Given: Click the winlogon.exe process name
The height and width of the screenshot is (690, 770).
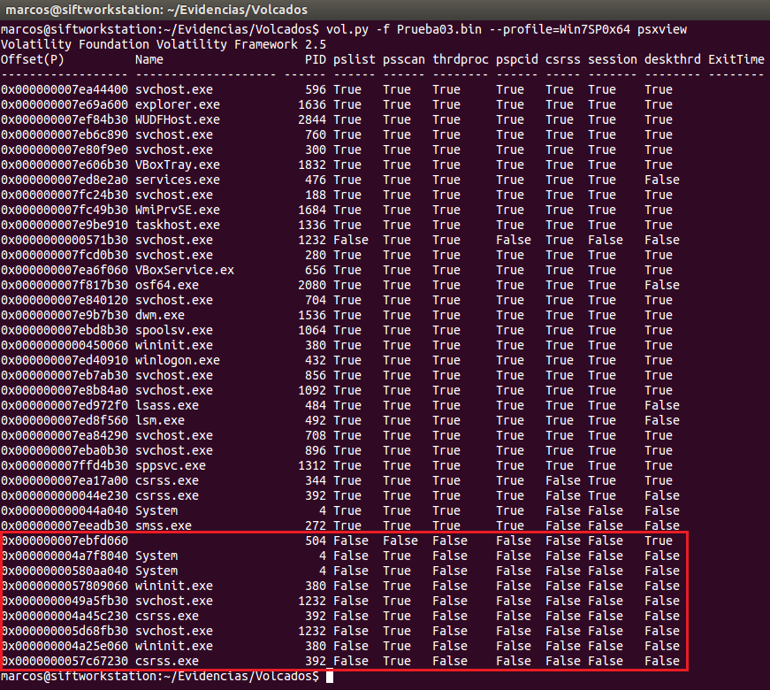Looking at the screenshot, I should (x=177, y=360).
